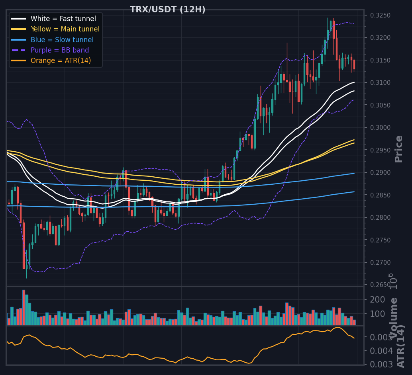Click the 0.2700 price axis label
412x375 pixels.
point(380,263)
